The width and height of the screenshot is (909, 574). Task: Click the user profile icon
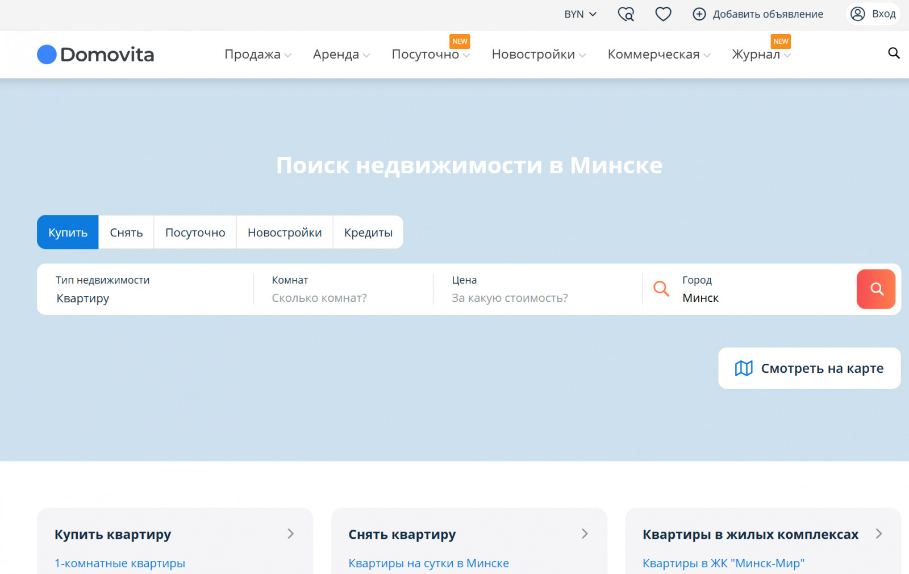858,14
